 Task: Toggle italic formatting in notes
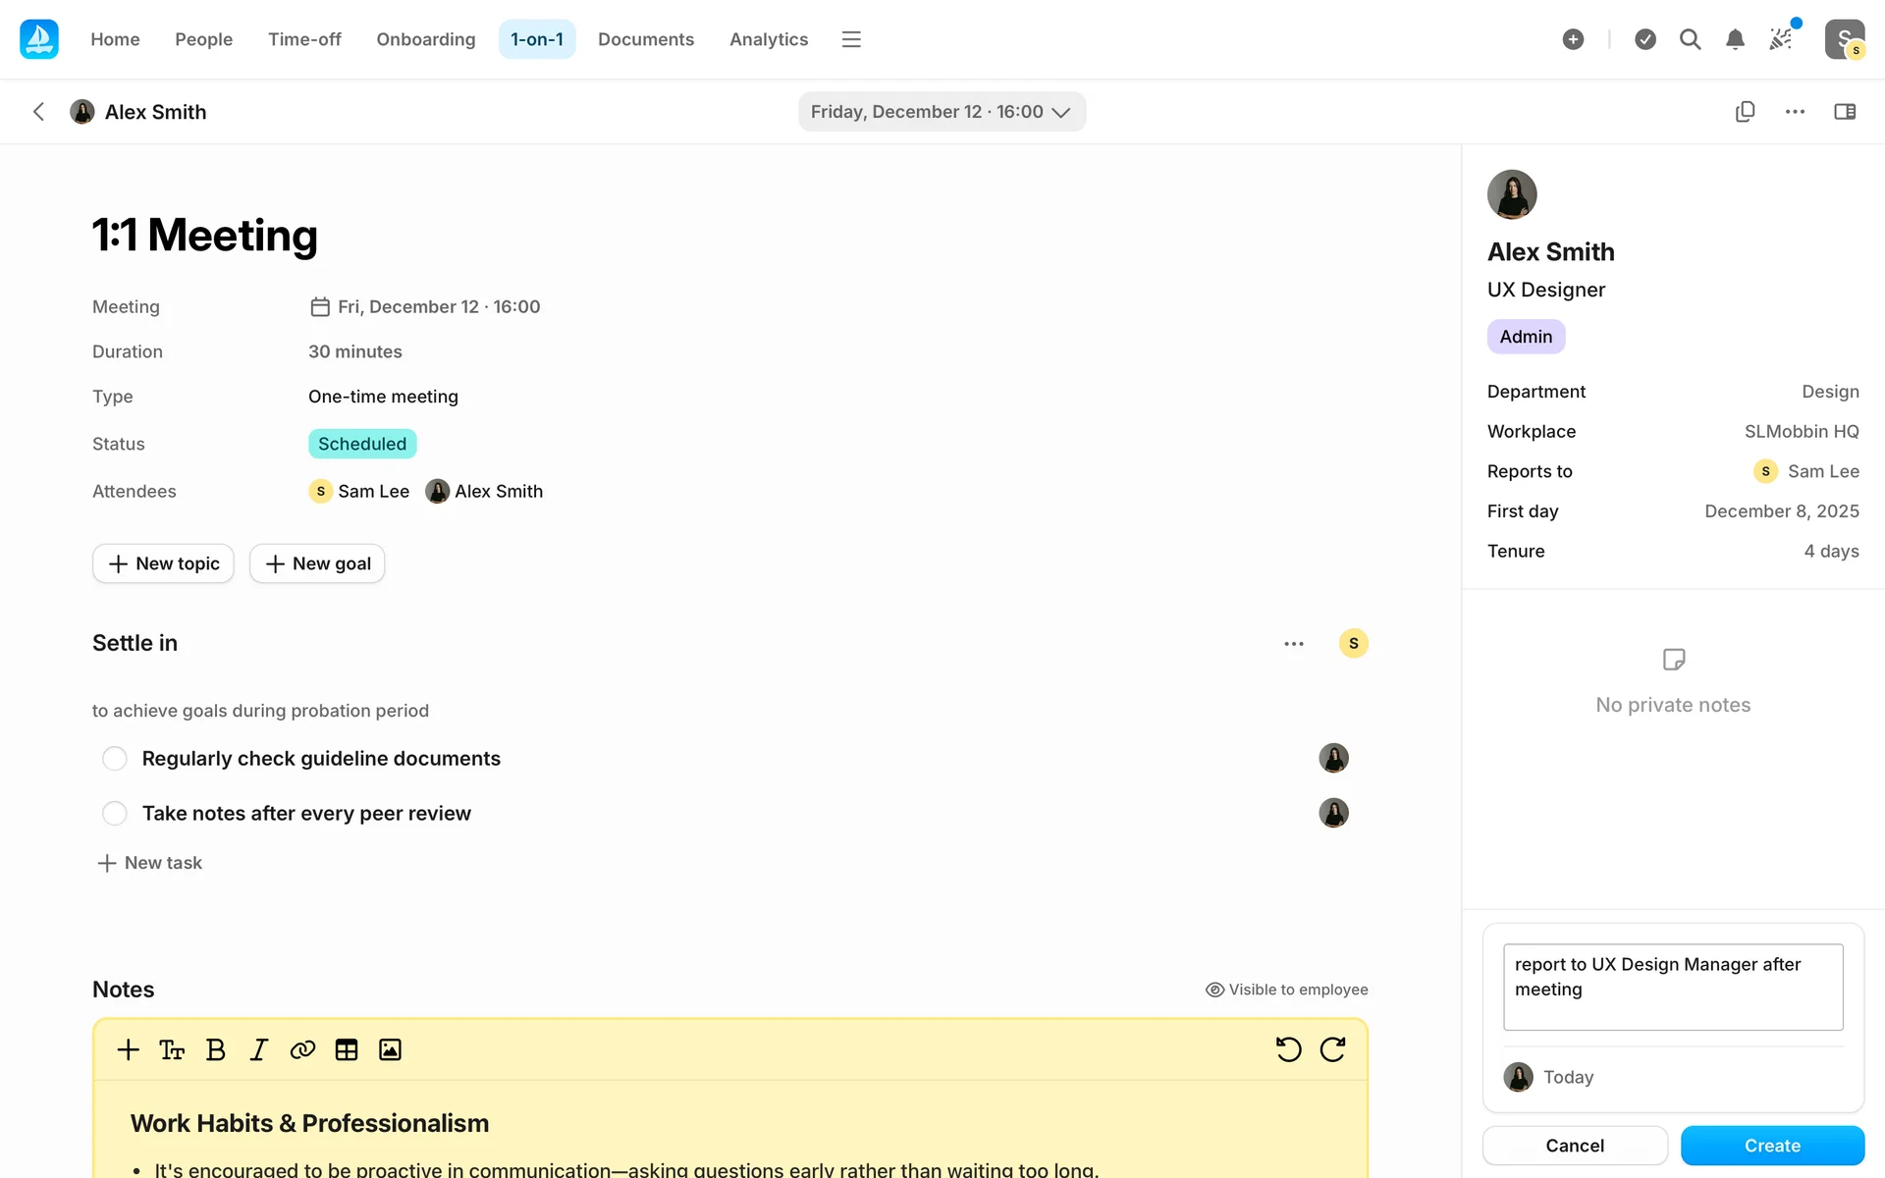[258, 1049]
